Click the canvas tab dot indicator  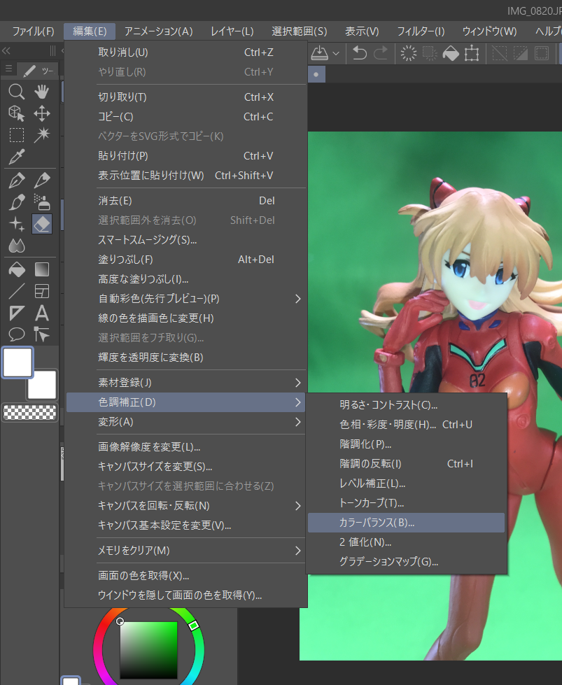(316, 74)
